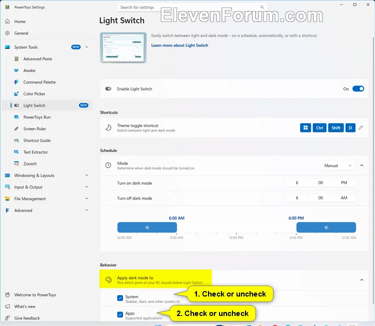Click the Advanced Paste icon

tap(16, 59)
